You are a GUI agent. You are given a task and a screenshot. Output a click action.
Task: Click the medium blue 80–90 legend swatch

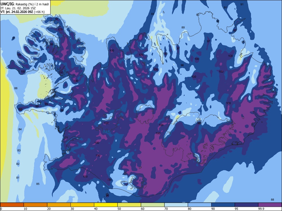click(199, 205)
